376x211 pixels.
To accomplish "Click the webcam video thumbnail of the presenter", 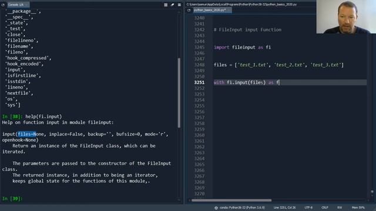I will pyautogui.click(x=346, y=17).
